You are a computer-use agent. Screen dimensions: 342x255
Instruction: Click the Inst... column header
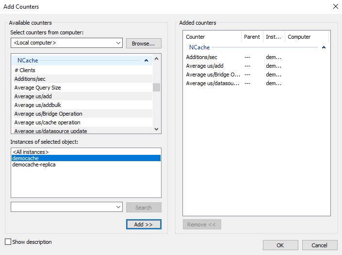point(274,37)
